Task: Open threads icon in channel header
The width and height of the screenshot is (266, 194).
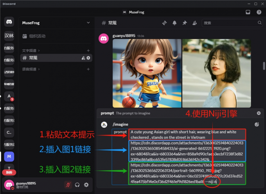Action: 164,23
